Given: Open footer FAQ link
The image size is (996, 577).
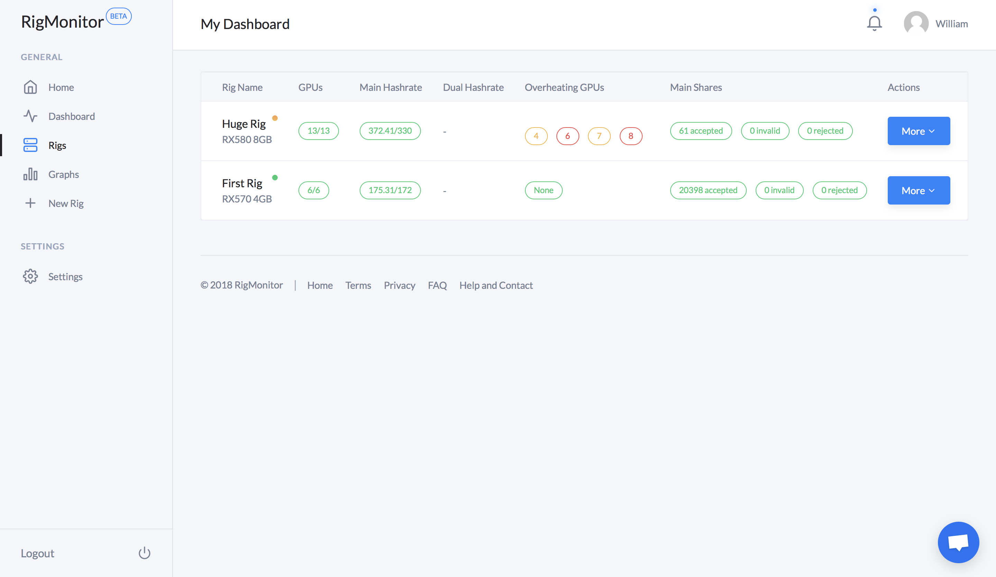Looking at the screenshot, I should [x=437, y=285].
